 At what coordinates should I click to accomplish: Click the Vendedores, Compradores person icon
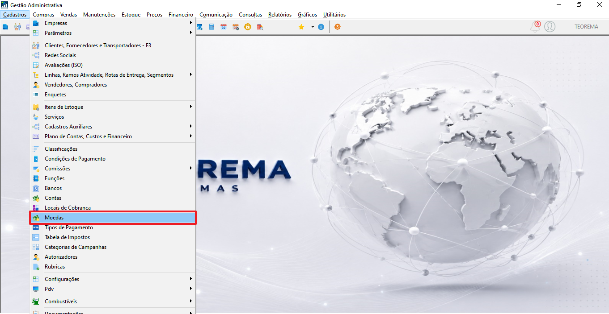pos(36,85)
